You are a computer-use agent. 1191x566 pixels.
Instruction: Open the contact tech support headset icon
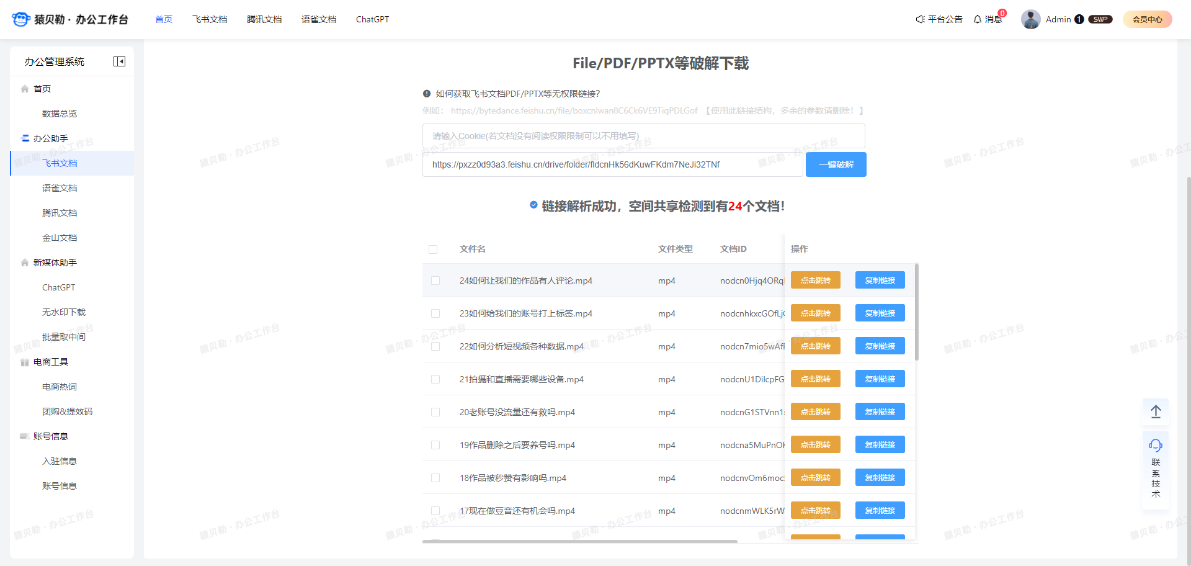(1156, 445)
